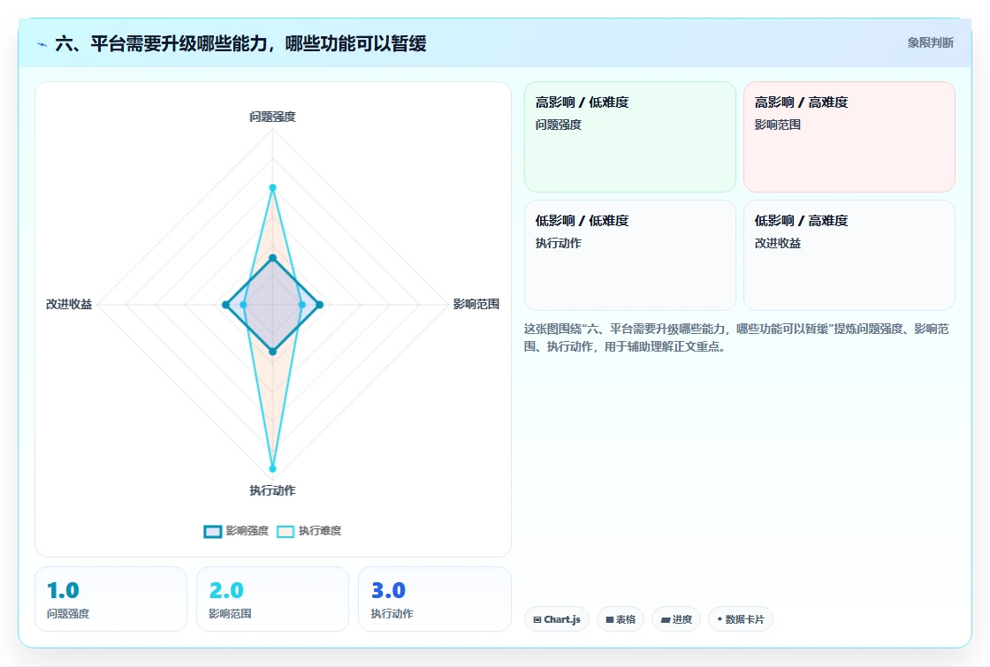Click the 执行难度 data point on the upper 问题强度 axis
The width and height of the screenshot is (990, 667).
point(273,187)
